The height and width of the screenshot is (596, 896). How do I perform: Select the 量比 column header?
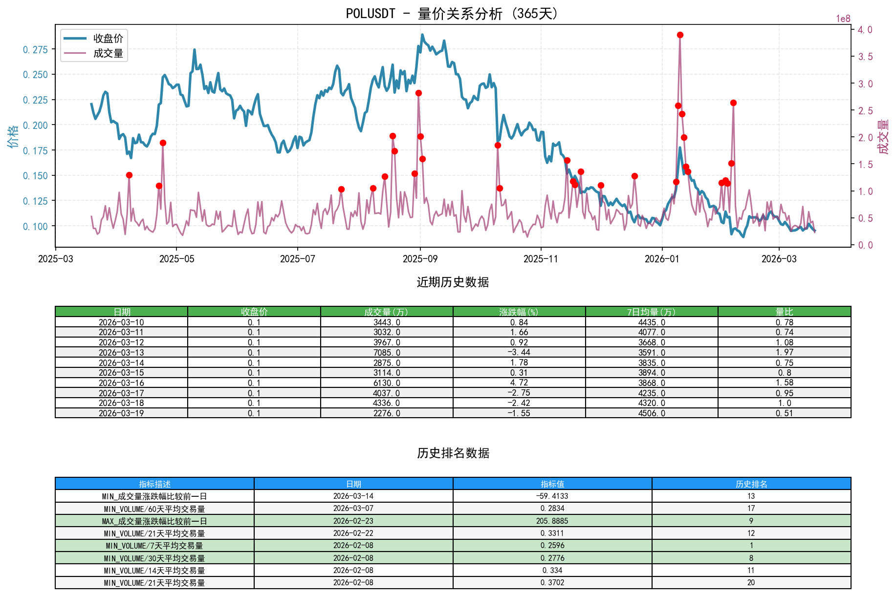[x=784, y=311]
